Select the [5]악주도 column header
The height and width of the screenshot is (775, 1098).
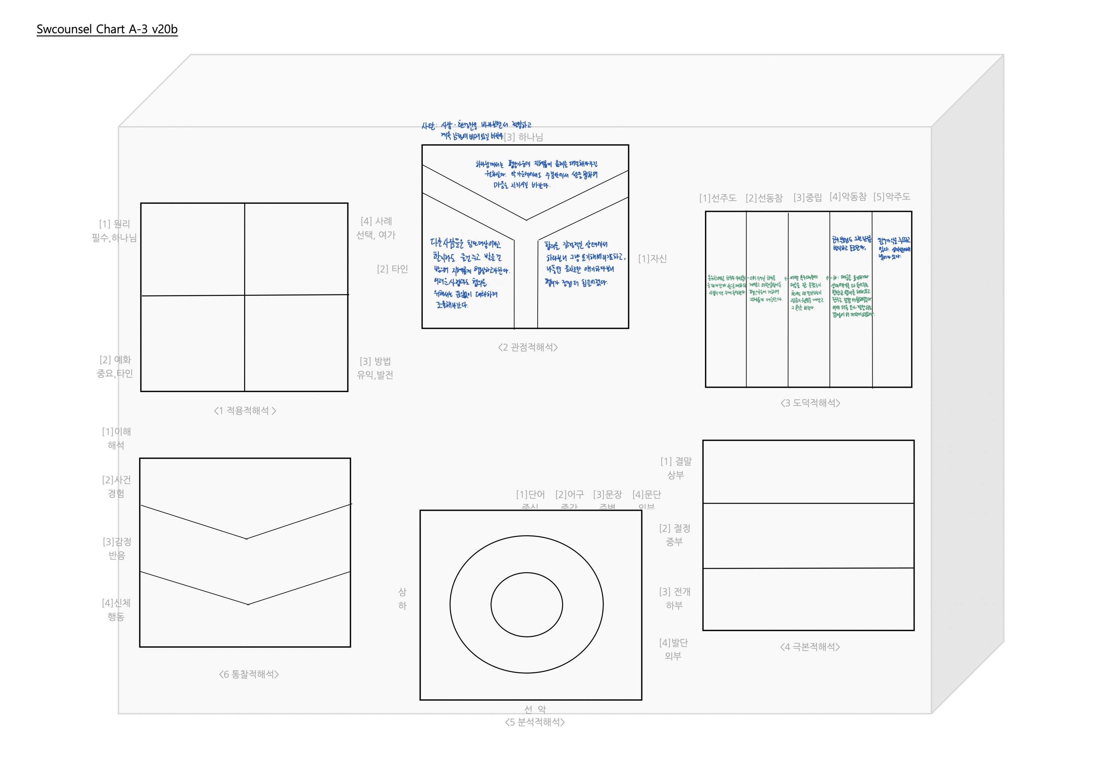pyautogui.click(x=892, y=196)
